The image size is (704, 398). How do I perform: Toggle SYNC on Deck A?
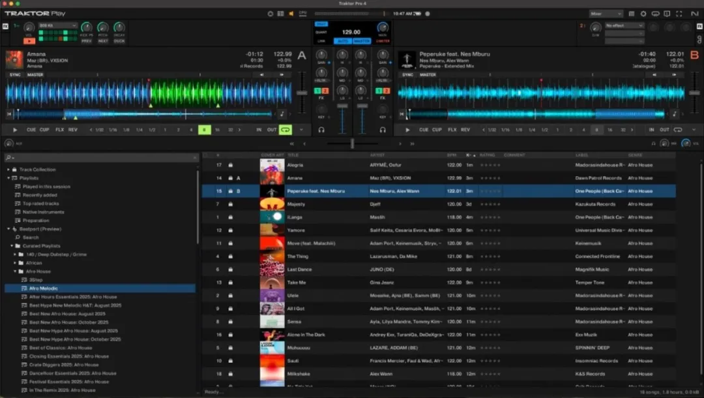tap(15, 74)
